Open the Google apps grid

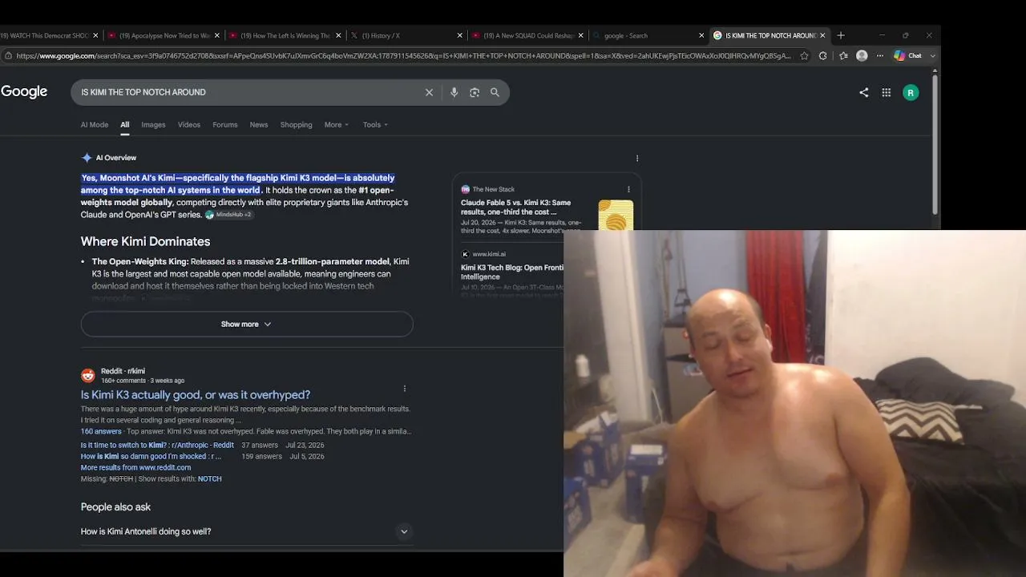point(886,93)
